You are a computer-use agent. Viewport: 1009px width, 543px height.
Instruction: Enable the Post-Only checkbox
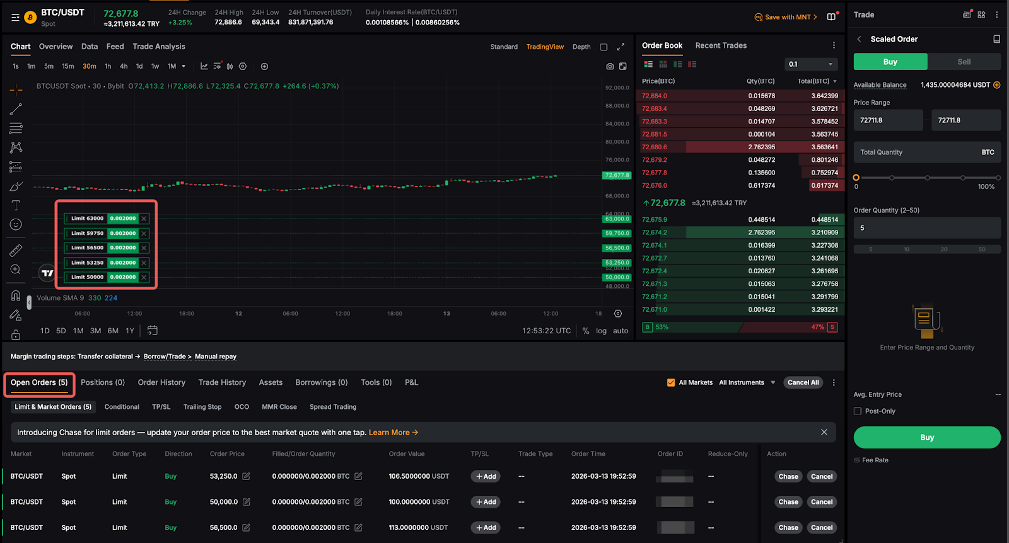click(x=858, y=411)
